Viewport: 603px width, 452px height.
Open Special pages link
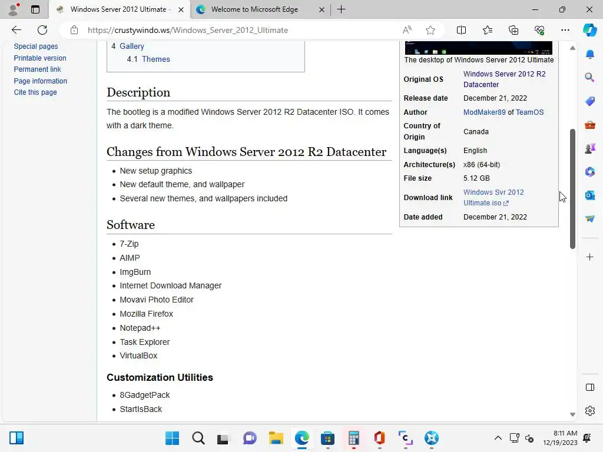pos(36,46)
